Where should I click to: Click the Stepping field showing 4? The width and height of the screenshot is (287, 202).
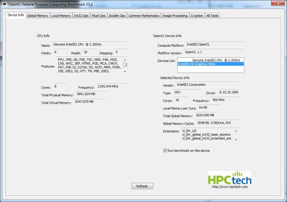click(x=121, y=52)
